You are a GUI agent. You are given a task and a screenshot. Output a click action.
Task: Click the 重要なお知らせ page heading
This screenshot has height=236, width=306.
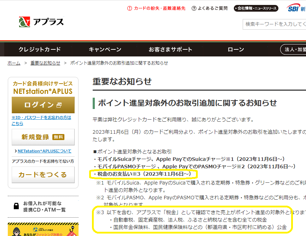[x=122, y=81]
